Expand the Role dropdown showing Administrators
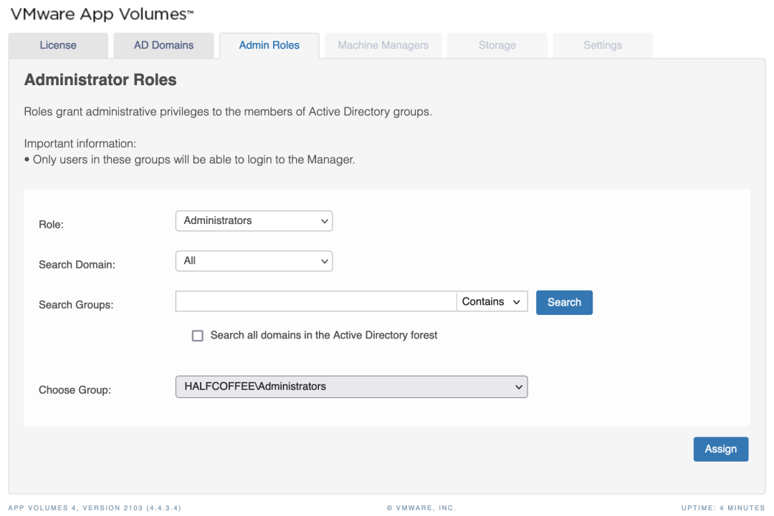Image resolution: width=774 pixels, height=516 pixels. coord(254,220)
